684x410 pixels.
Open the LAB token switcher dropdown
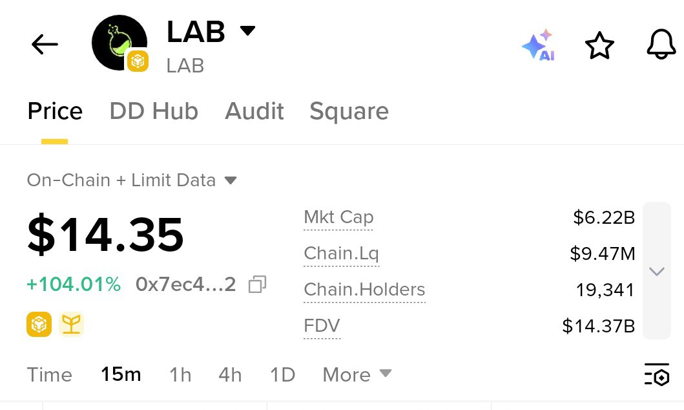[x=248, y=30]
